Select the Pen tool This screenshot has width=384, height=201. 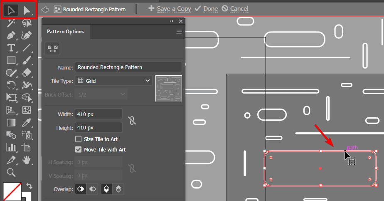click(x=11, y=35)
